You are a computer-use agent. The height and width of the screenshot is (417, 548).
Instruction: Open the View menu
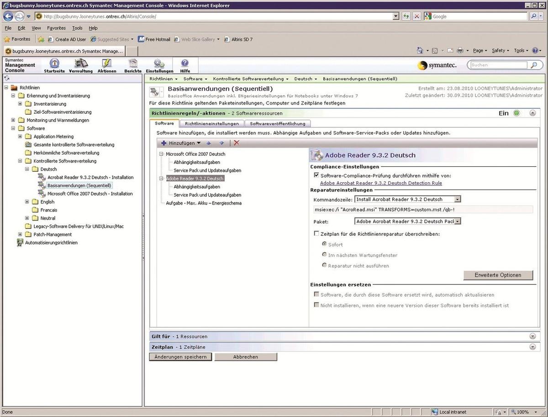point(36,28)
